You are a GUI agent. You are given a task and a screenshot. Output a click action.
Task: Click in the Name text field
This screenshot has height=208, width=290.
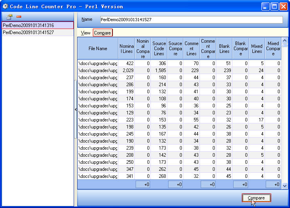click(x=191, y=20)
